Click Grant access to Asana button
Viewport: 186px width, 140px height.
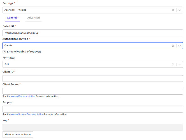pyautogui.click(x=18, y=134)
